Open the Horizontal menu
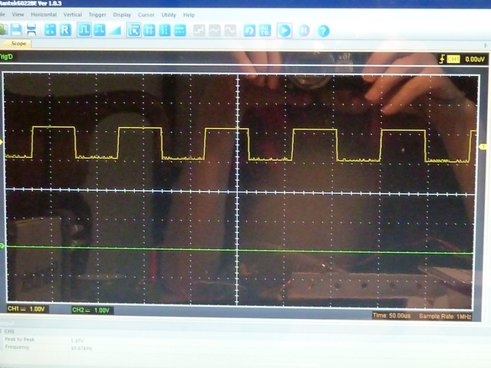This screenshot has height=368, width=491. 44,15
